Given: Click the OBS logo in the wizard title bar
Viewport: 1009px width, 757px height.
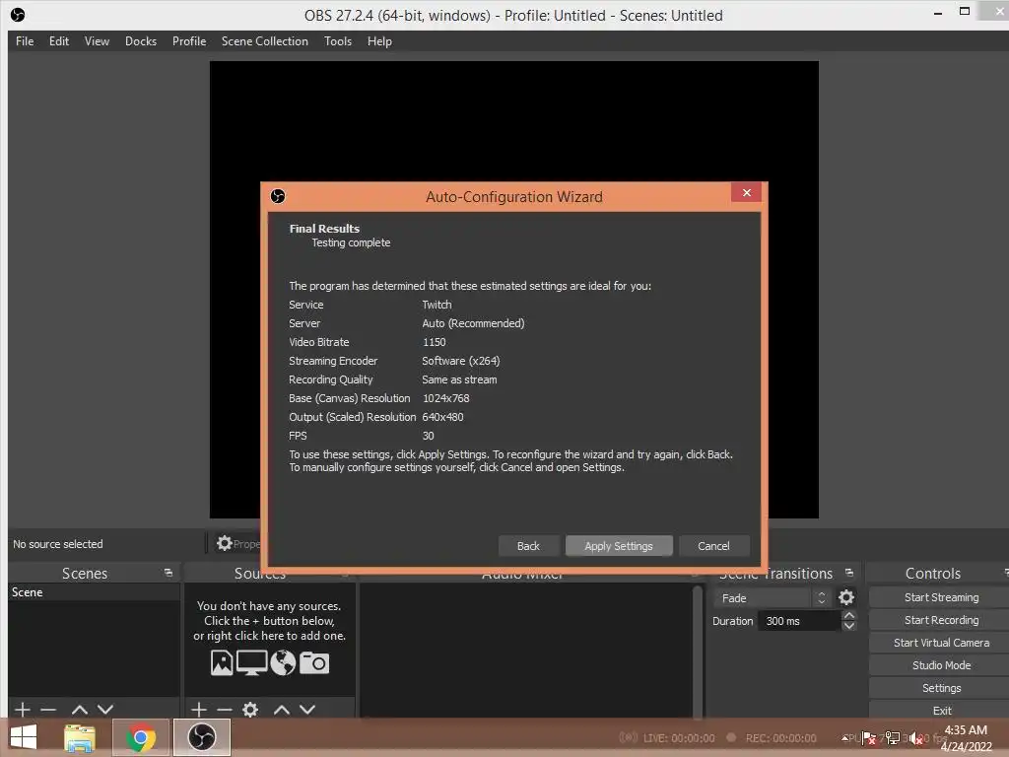Looking at the screenshot, I should pos(278,196).
